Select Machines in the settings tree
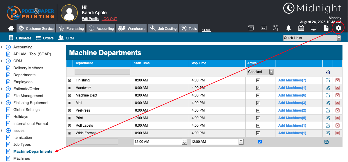 click(x=21, y=159)
